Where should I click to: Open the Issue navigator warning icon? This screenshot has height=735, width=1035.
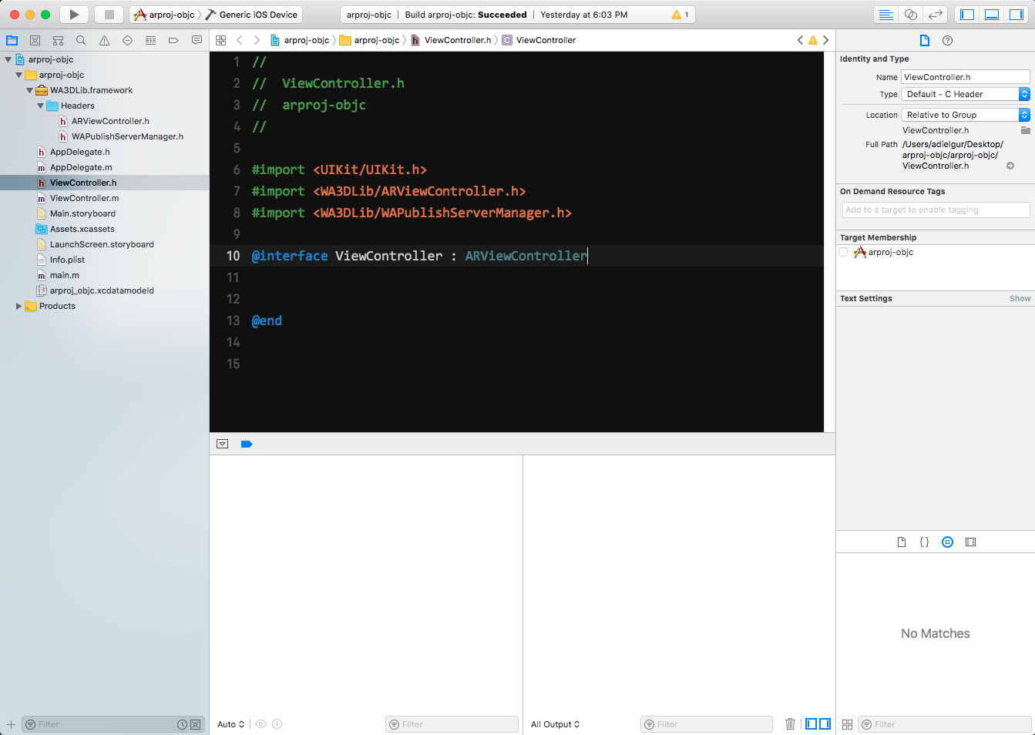tap(104, 40)
